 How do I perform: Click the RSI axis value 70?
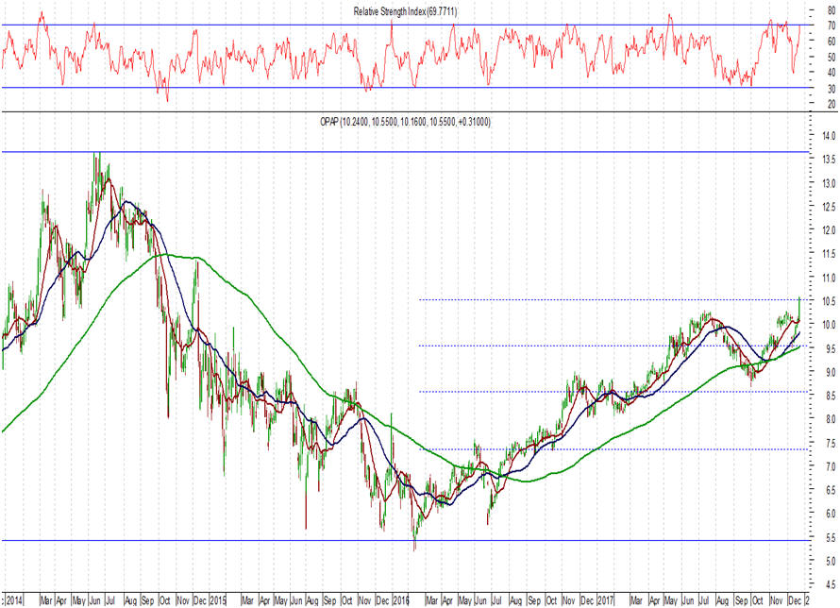(832, 25)
